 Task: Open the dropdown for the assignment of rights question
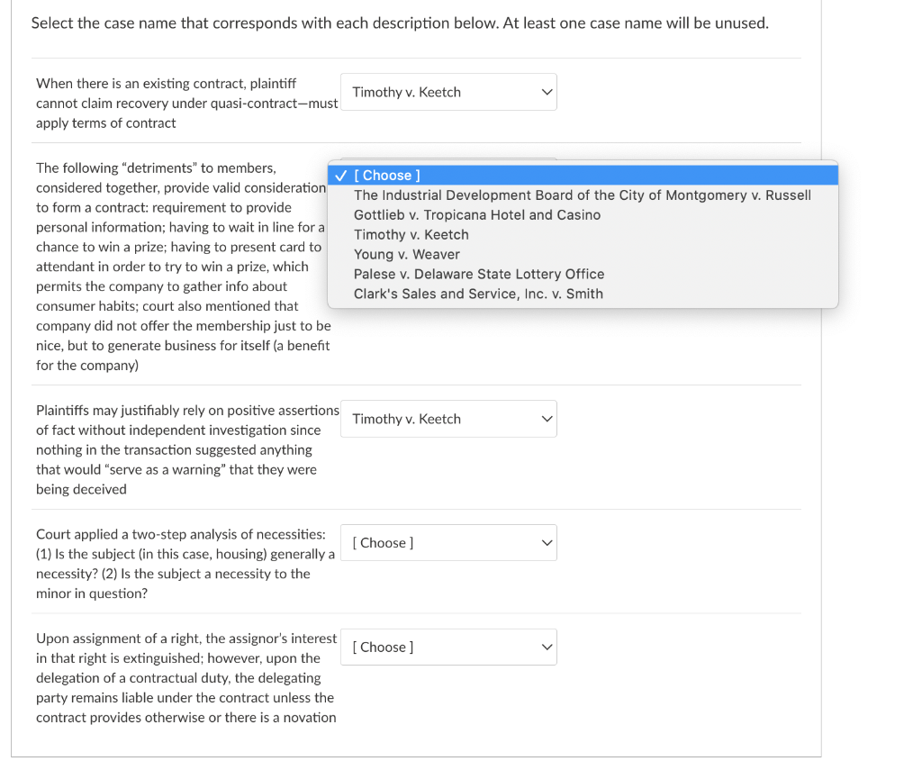click(448, 647)
